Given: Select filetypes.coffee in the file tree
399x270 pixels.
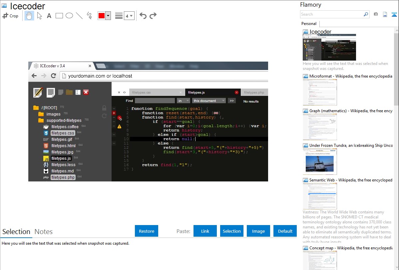Looking at the screenshot, I should coord(65,127).
